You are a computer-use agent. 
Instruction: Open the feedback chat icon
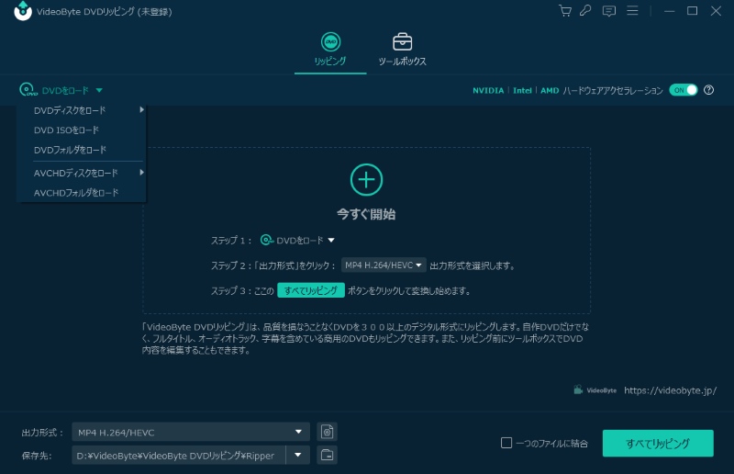(608, 11)
